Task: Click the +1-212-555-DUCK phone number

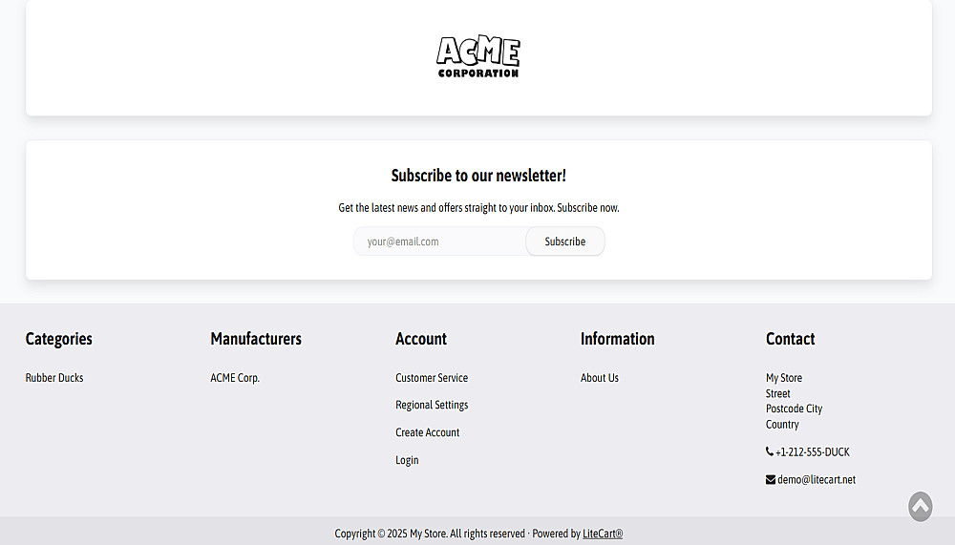Action: click(x=813, y=452)
